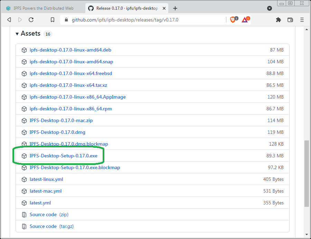Click package icon beside linux-amd64.snap
311x239 pixels.
[24, 62]
